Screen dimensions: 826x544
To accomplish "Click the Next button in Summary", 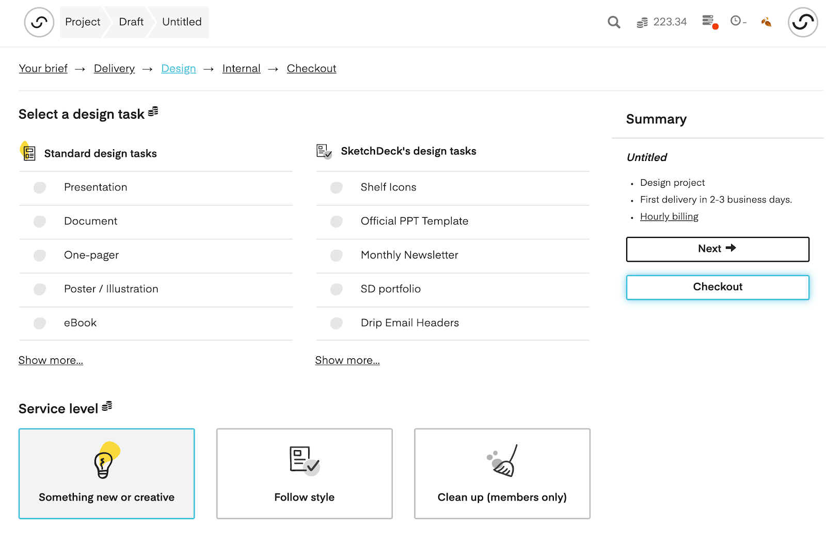I will pos(718,249).
